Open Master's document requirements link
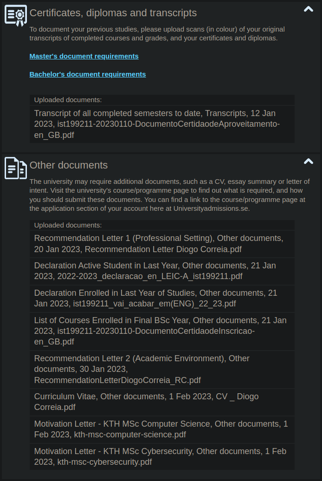The width and height of the screenshot is (322, 481). 84,56
